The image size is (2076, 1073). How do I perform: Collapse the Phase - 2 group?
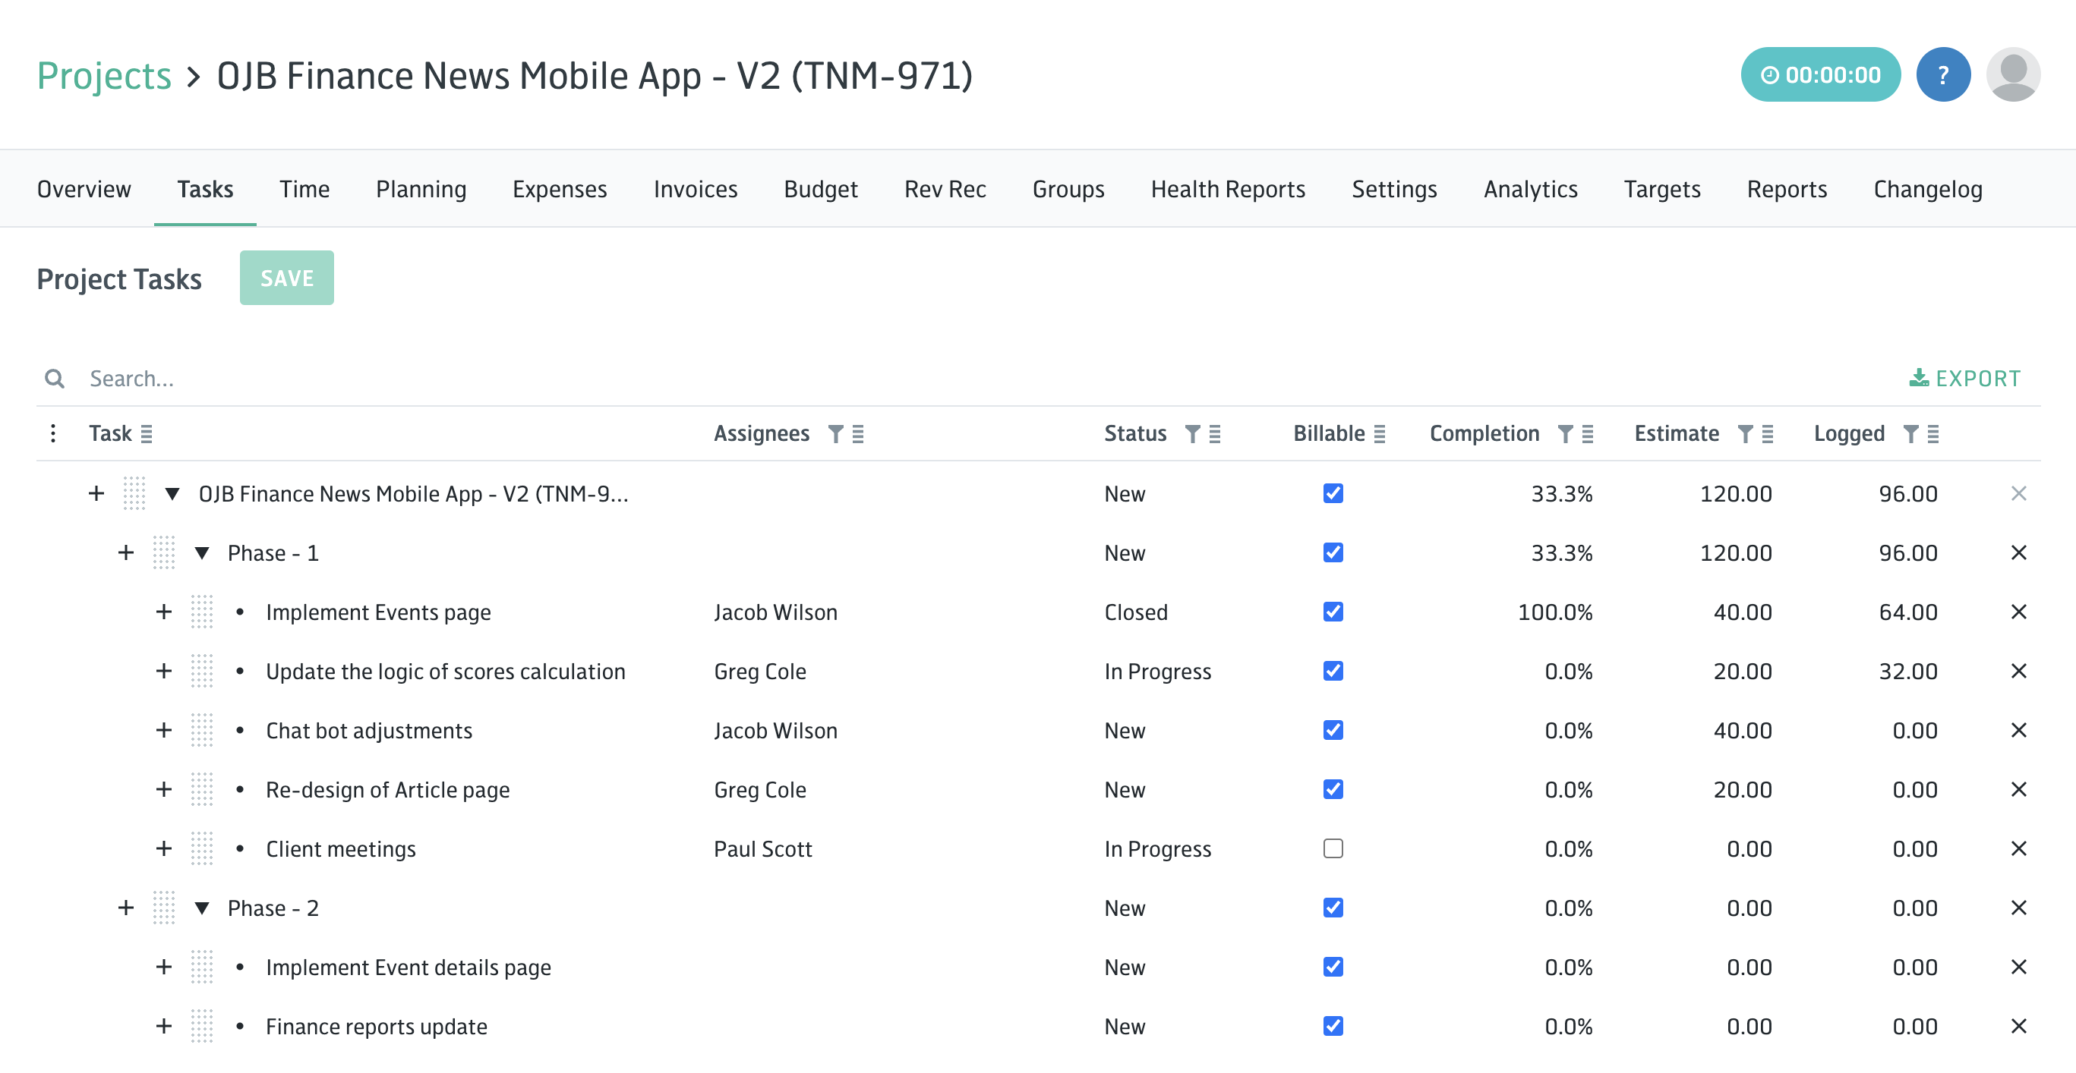[202, 908]
